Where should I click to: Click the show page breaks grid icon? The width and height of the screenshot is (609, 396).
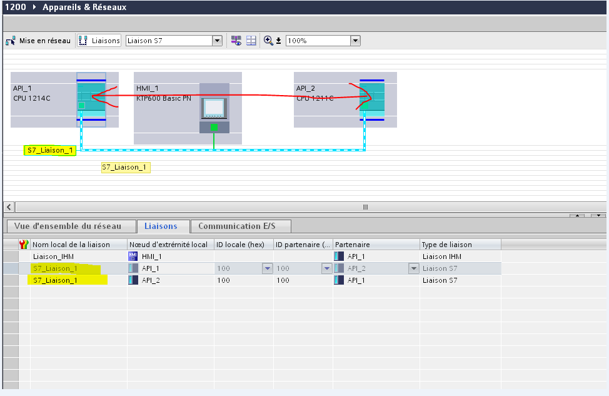[x=251, y=41]
